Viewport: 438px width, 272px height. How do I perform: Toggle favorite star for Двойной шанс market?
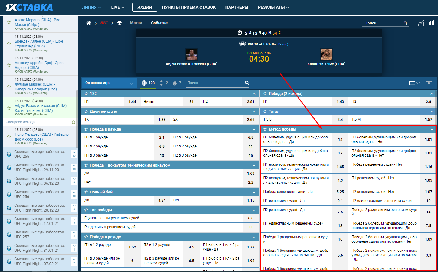(x=86, y=112)
